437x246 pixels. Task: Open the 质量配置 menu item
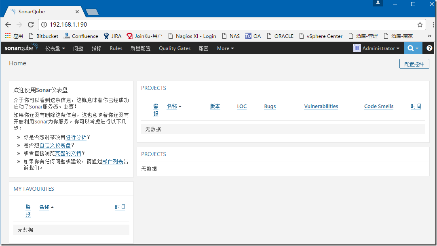[140, 48]
